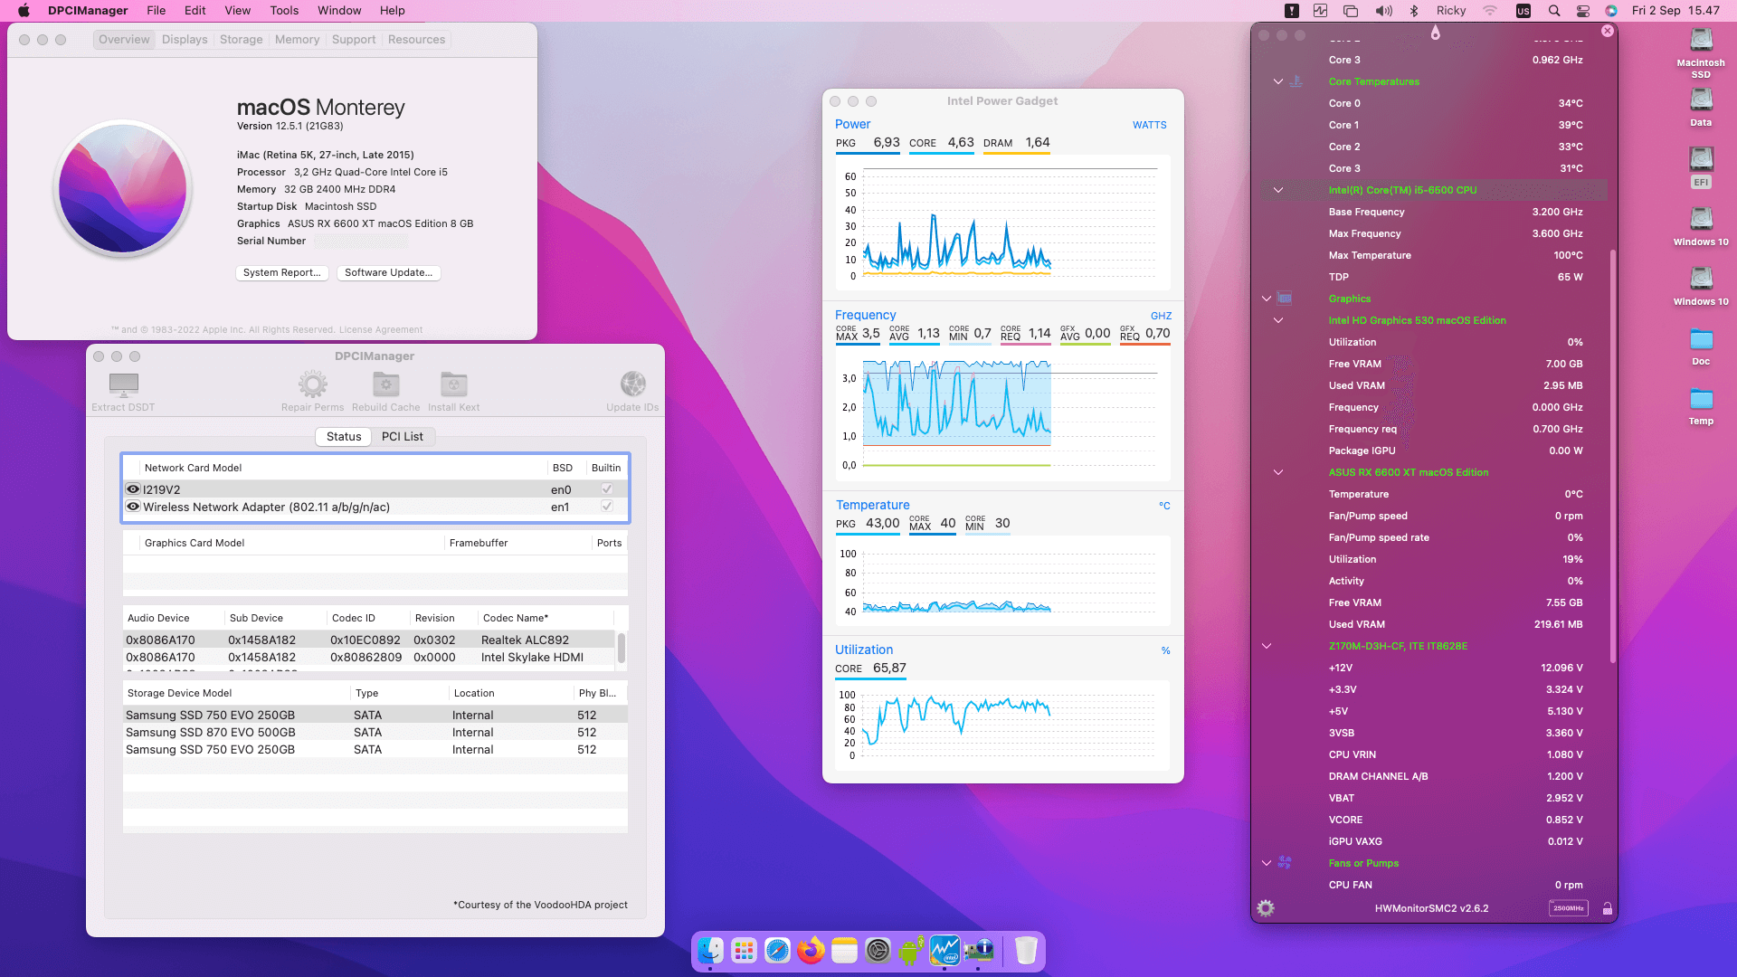Open the Tools menu in the menu bar

pyautogui.click(x=284, y=10)
